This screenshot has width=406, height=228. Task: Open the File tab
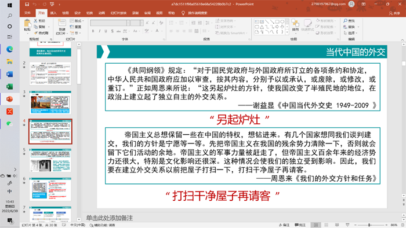27,13
